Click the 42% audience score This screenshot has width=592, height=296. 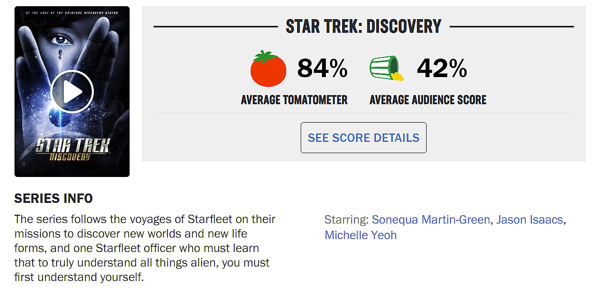pyautogui.click(x=442, y=68)
